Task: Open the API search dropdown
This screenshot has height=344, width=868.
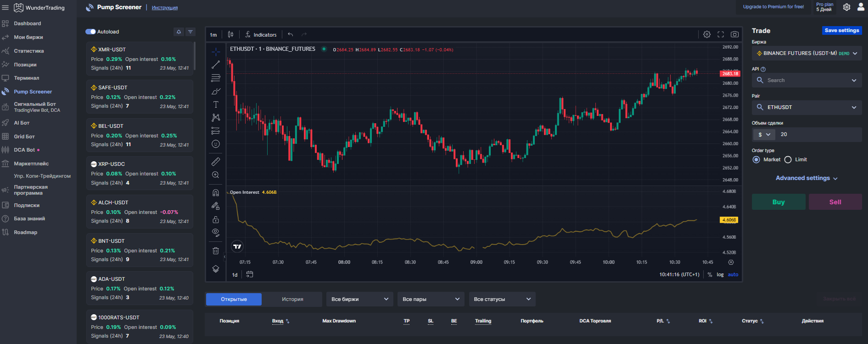Action: [807, 80]
